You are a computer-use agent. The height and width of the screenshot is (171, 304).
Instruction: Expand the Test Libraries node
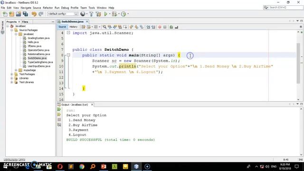(x=12, y=82)
